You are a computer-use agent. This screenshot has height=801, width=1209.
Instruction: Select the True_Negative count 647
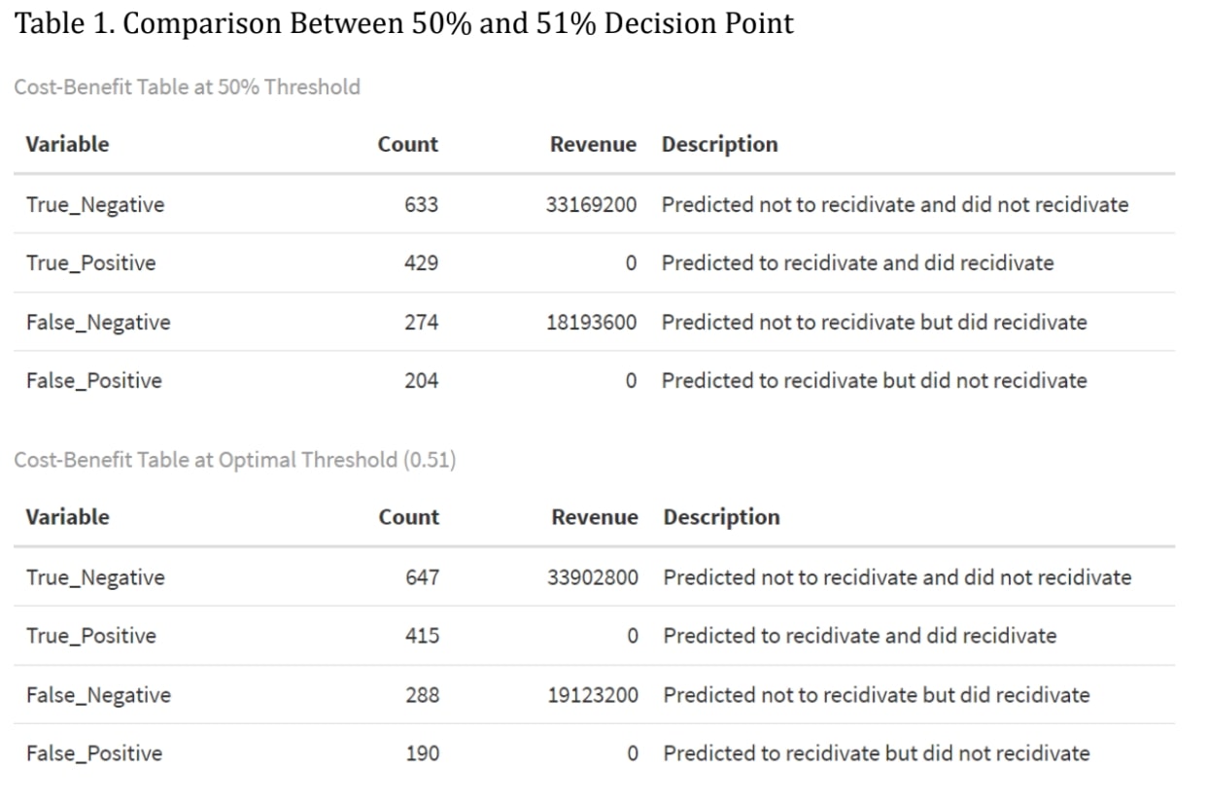[422, 577]
